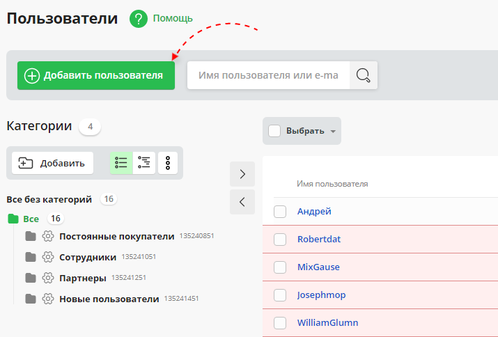The image size is (498, 337).
Task: Open settings gear for Сотрудники category
Action: [x=48, y=257]
